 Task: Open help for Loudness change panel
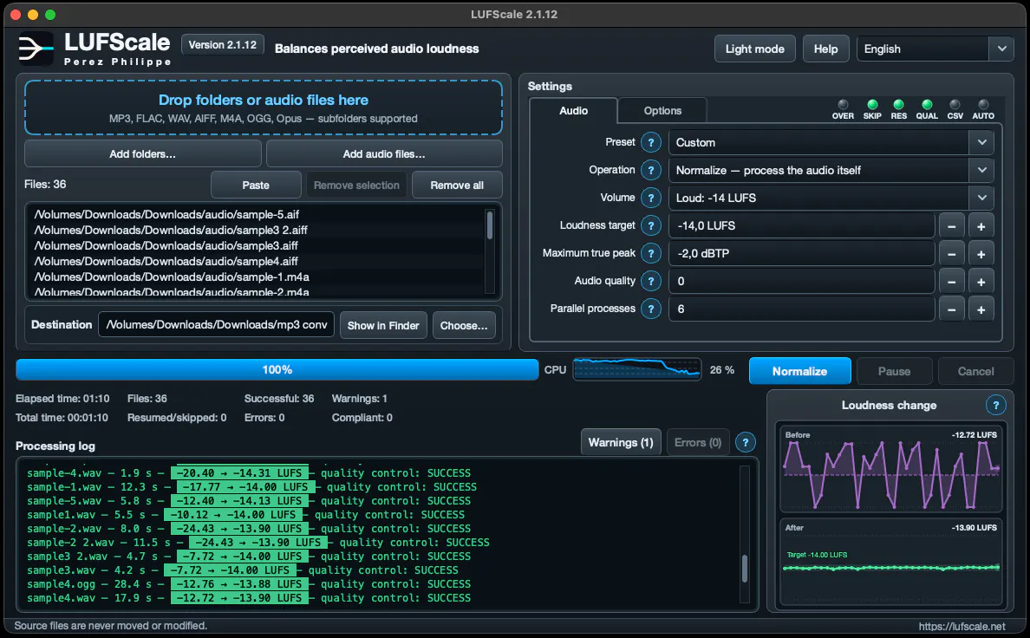tap(995, 406)
